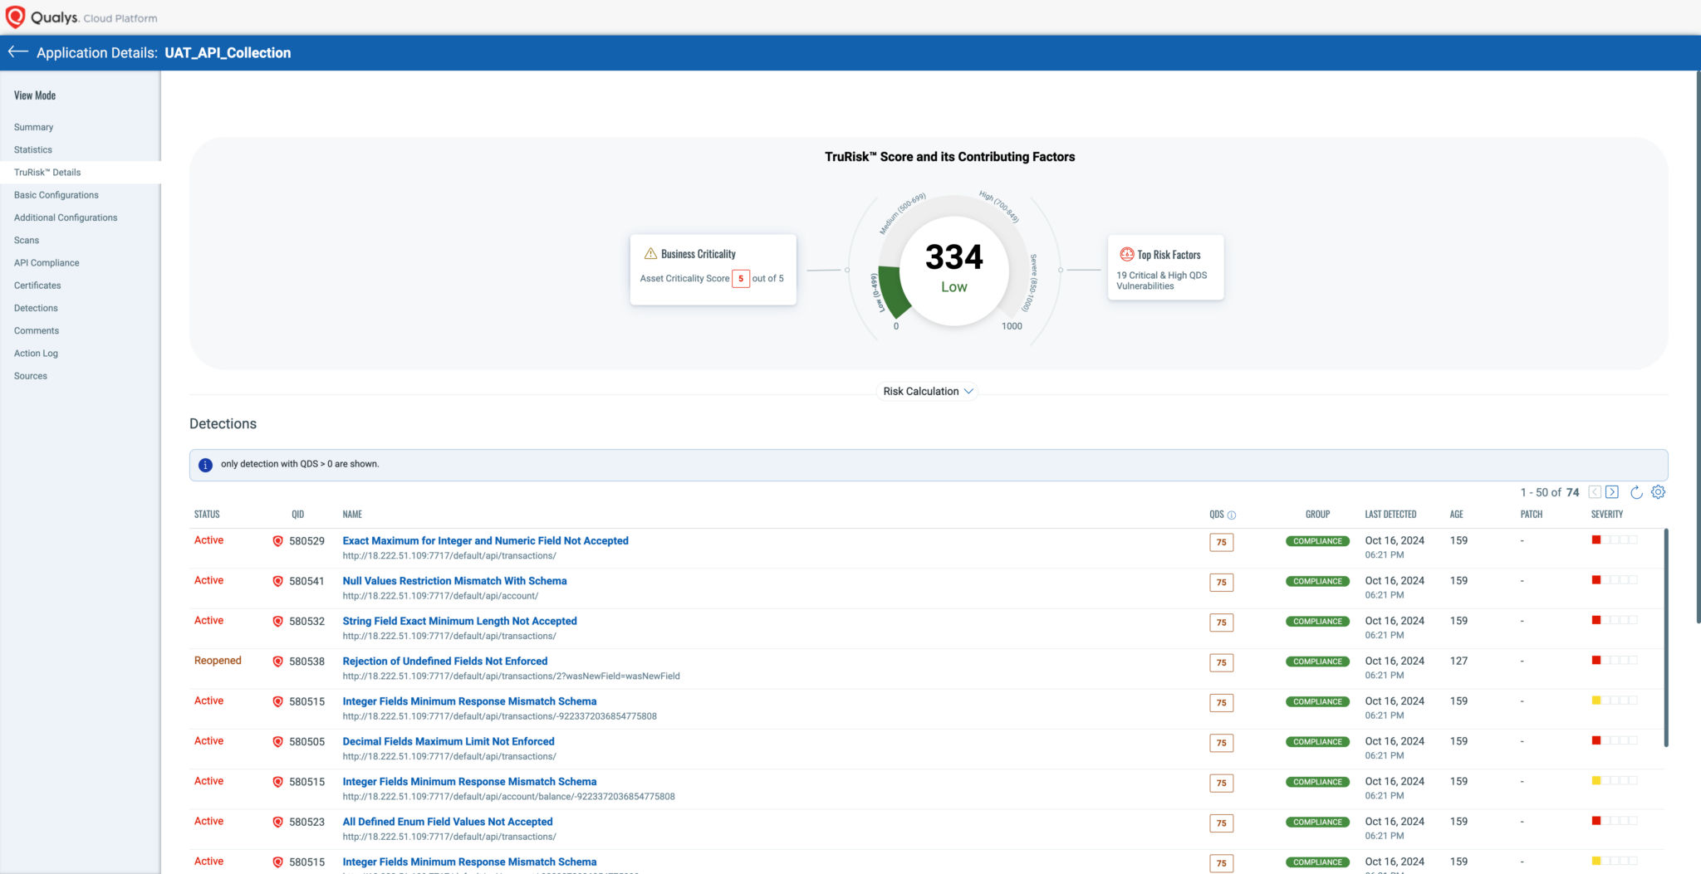Open the Null Values Restriction Mismatch detection
Image resolution: width=1701 pixels, height=874 pixels.
tap(454, 580)
